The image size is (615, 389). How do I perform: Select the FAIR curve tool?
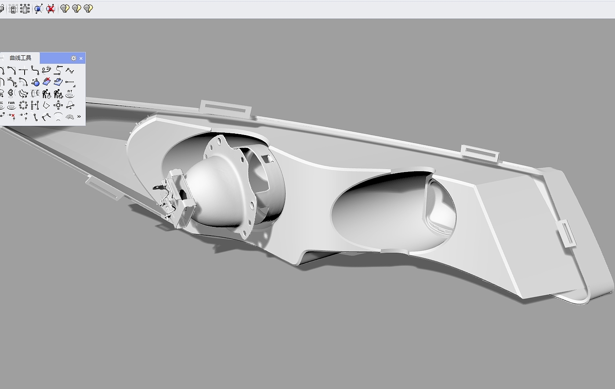coord(11,105)
